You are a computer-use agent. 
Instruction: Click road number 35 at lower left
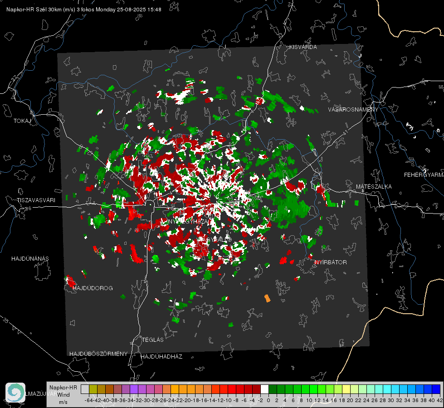[5, 321]
